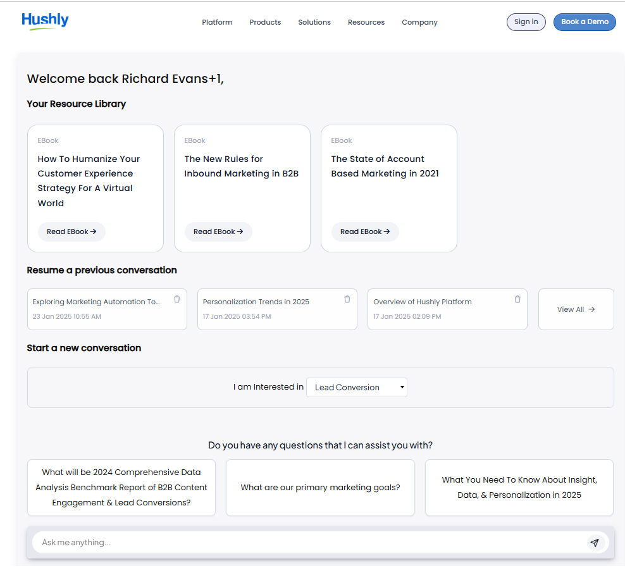Read the New Rules for Inbound Marketing EBook
This screenshot has height=568, width=625.
(218, 232)
